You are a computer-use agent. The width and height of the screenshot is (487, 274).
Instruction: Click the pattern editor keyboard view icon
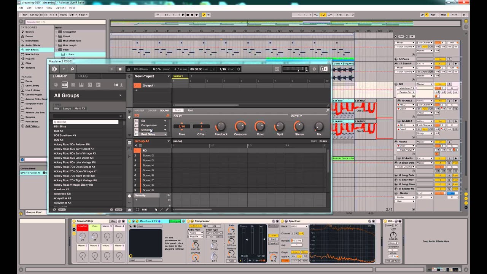click(129, 148)
